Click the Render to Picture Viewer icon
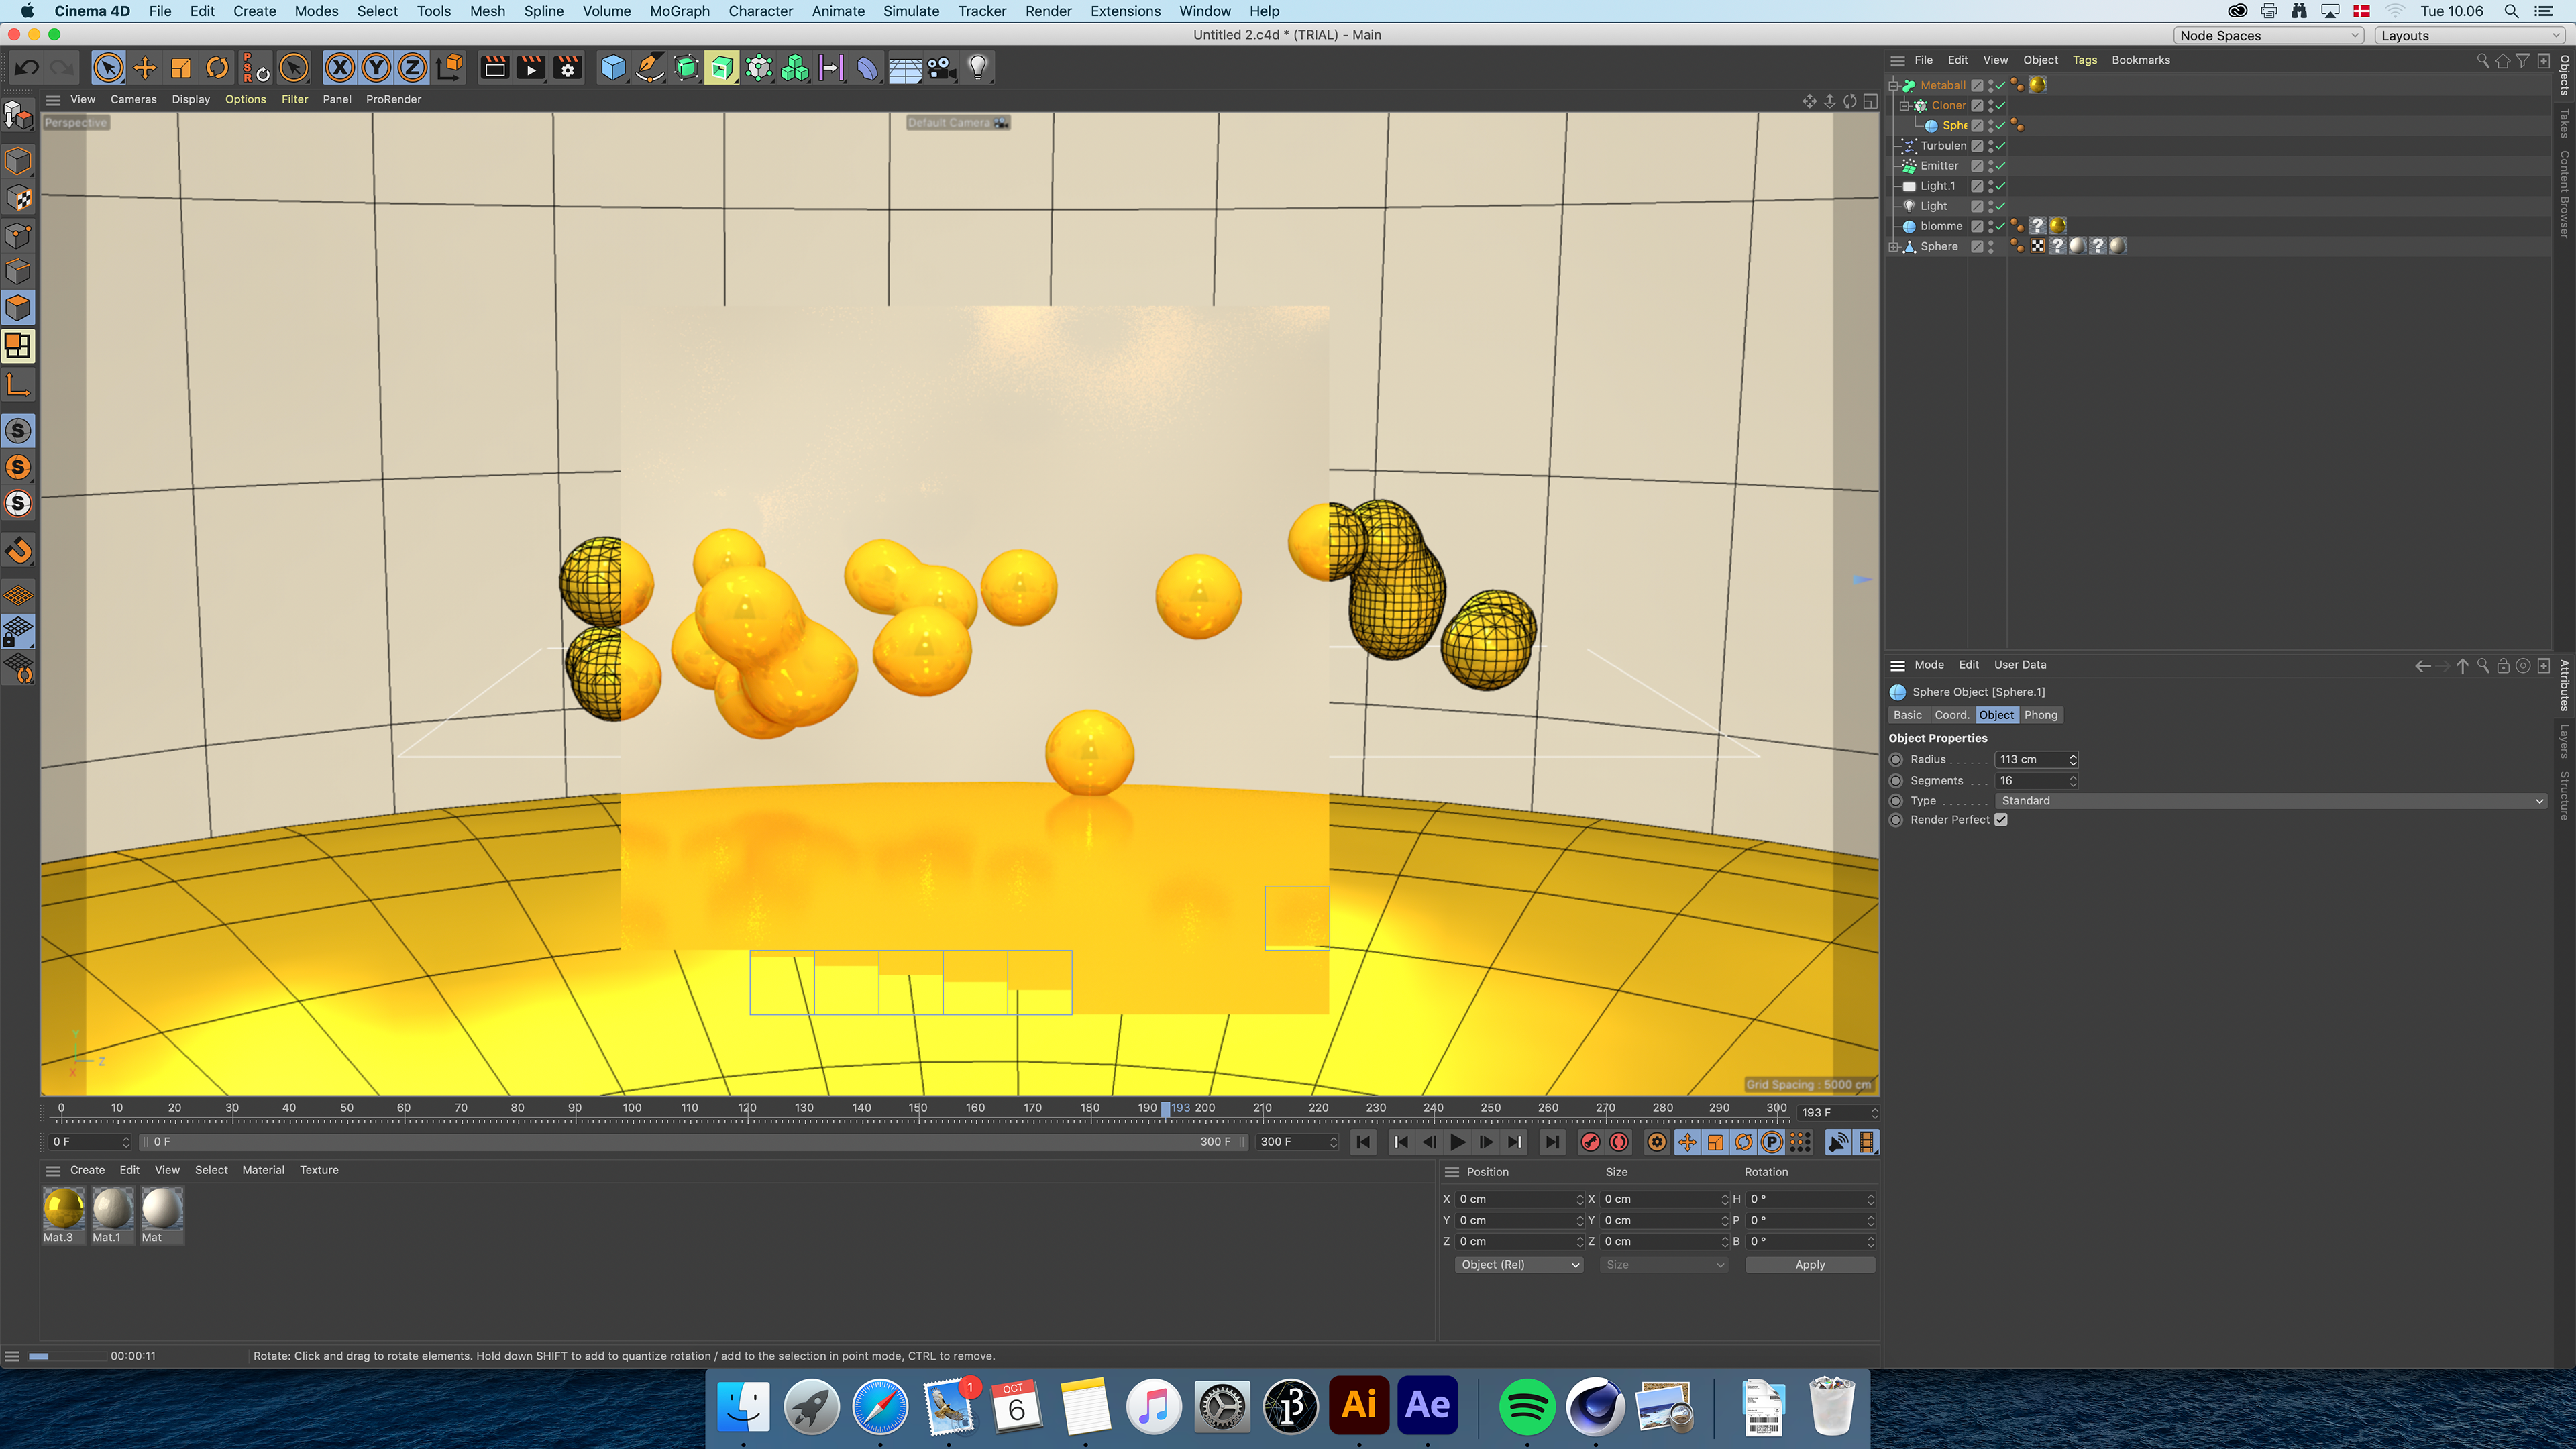 [x=531, y=68]
